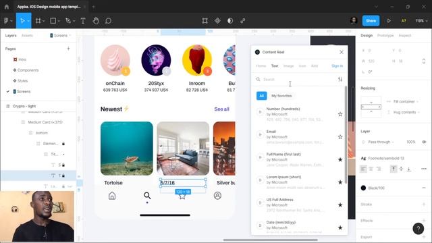Viewport: 432px width, 243px height.
Task: Unfavorite Lorem Ipsum (short) star
Action: (340, 182)
